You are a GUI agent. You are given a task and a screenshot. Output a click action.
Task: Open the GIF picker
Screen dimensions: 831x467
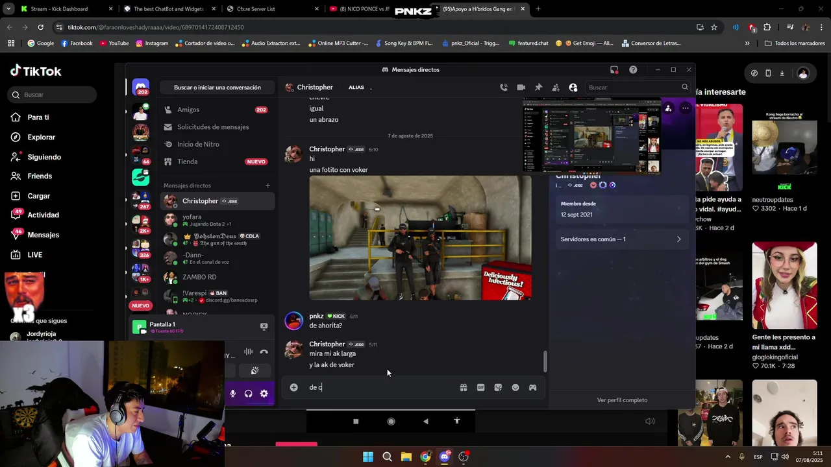click(x=480, y=387)
